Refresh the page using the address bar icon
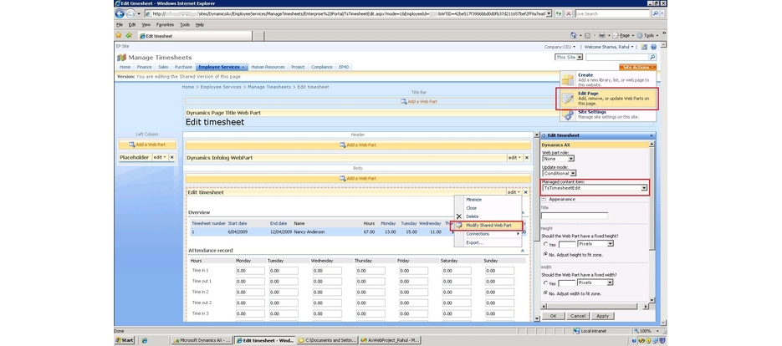782x346 pixels. 559,14
